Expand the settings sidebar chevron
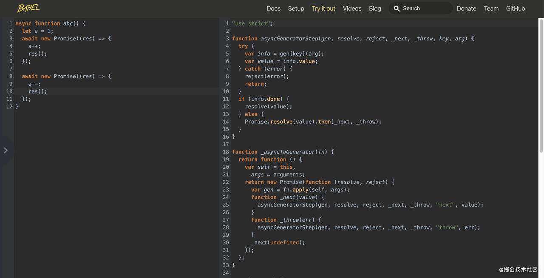 tap(6, 150)
